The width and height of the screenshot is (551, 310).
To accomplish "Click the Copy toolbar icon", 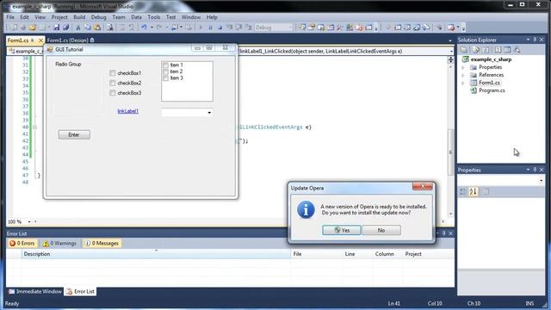I will tap(88, 28).
